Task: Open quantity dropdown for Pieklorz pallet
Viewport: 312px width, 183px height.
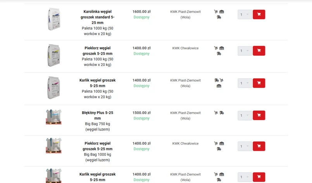Action: pyautogui.click(x=245, y=51)
